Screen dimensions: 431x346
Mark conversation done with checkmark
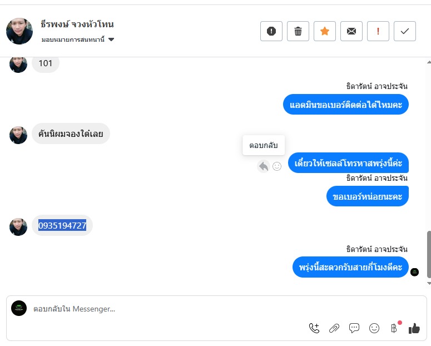coord(405,31)
